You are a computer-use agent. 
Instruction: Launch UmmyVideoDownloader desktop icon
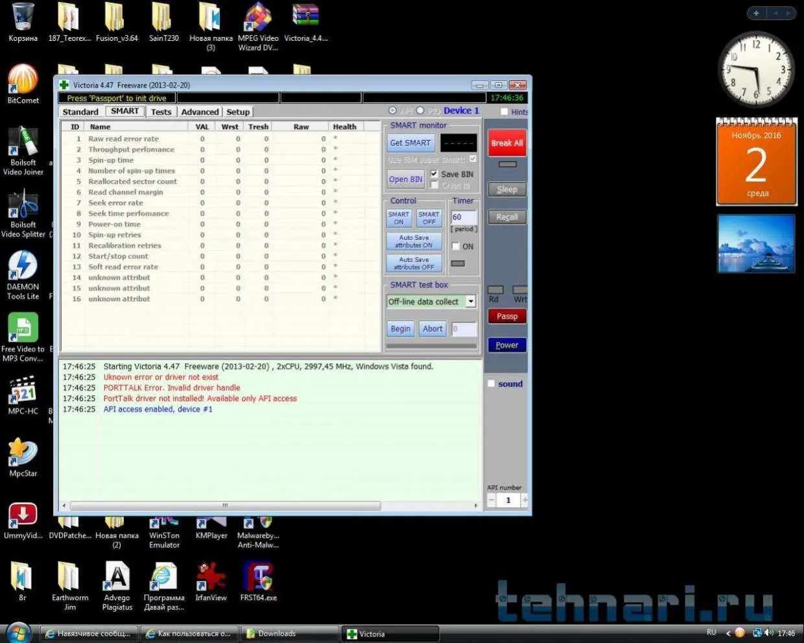click(23, 520)
